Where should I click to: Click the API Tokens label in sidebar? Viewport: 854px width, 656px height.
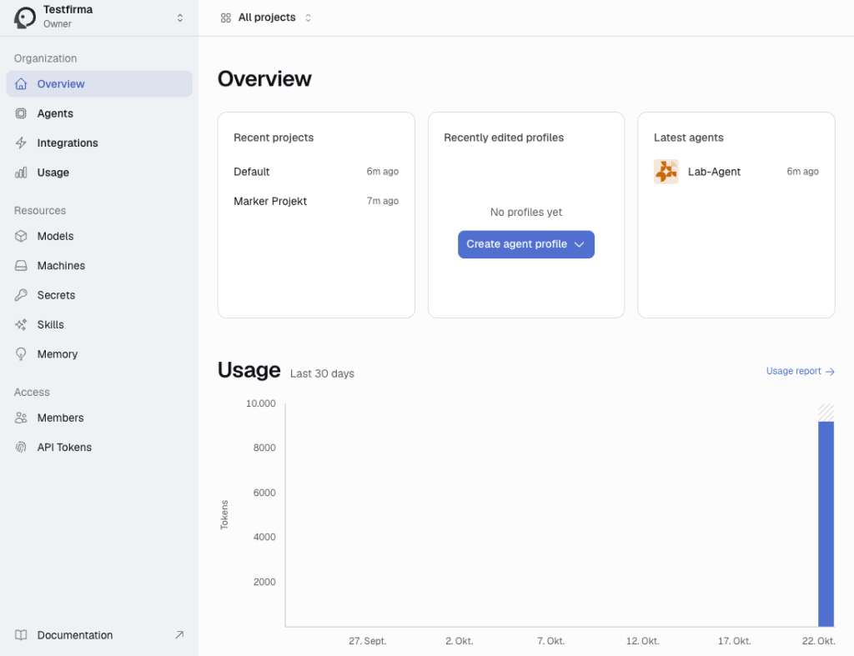click(64, 448)
